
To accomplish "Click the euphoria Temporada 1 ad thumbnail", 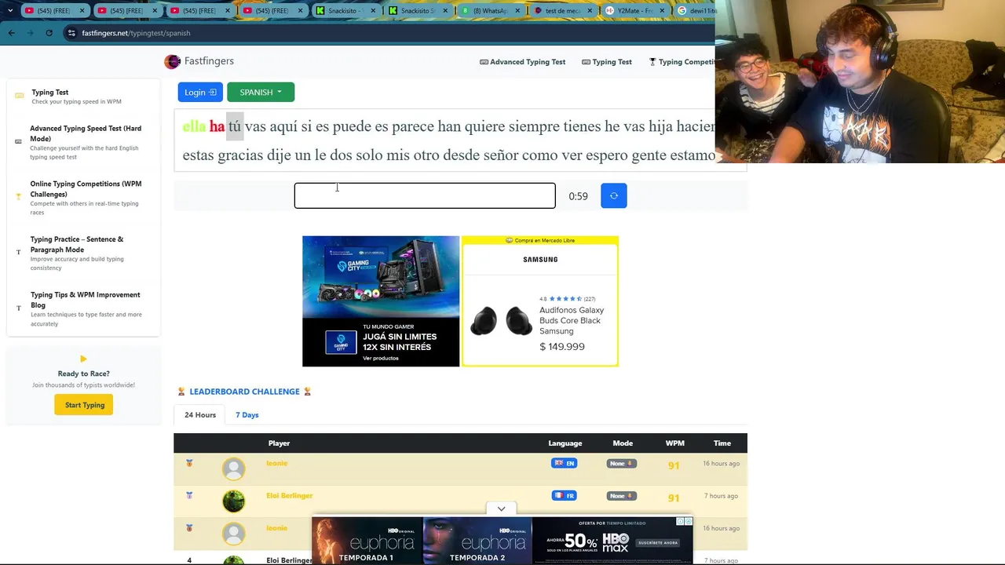I will [367, 541].
